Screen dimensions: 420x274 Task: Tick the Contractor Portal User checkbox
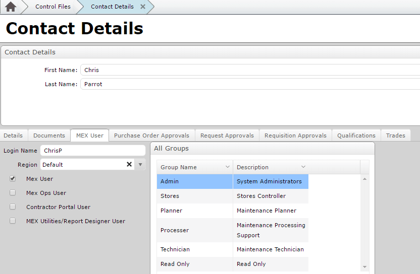click(13, 207)
